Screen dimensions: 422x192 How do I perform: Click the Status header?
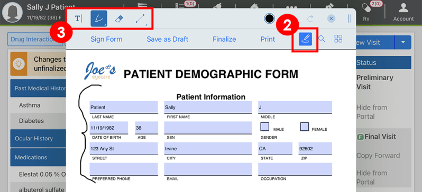tap(383, 63)
